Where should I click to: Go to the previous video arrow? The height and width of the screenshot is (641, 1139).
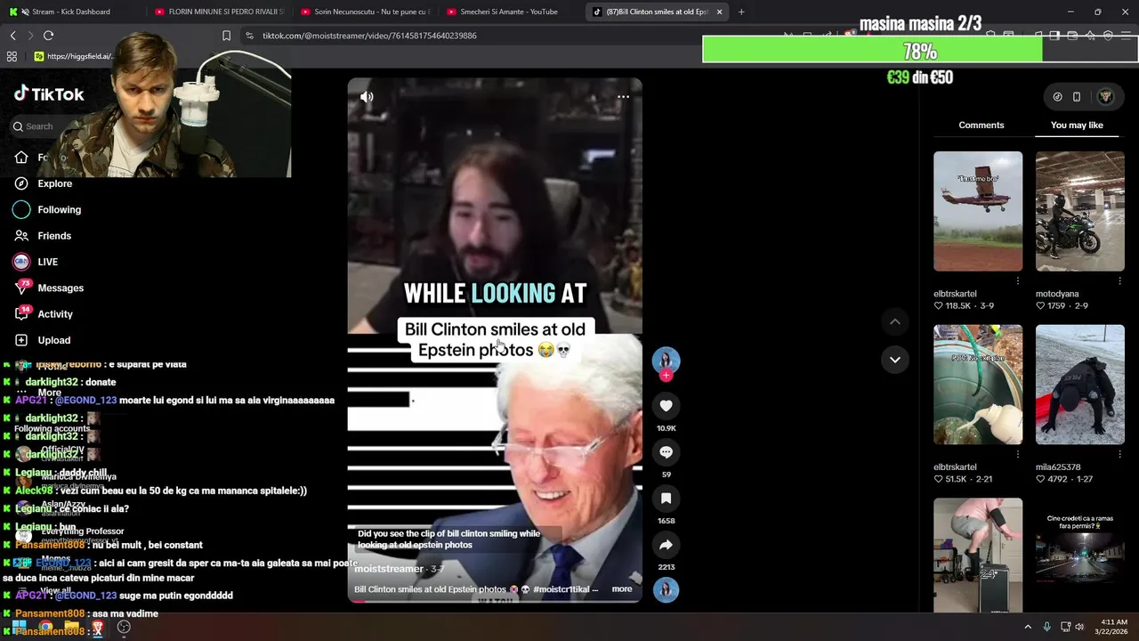pos(895,321)
